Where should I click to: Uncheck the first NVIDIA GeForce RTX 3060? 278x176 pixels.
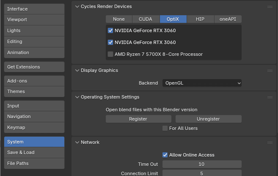pyautogui.click(x=111, y=30)
